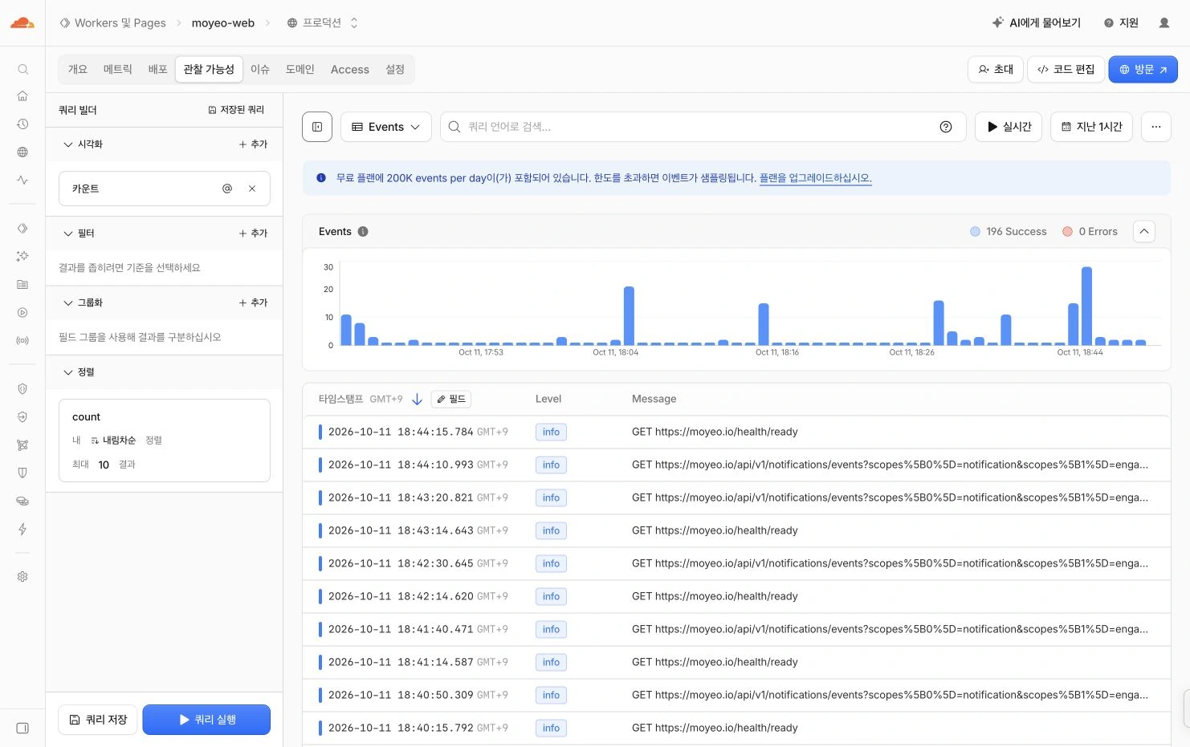The height and width of the screenshot is (747, 1190).
Task: Switch to the 이슈 tab
Action: [x=260, y=69]
